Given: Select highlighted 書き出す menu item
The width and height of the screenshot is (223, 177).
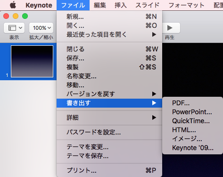Looking at the screenshot, I should (109, 103).
